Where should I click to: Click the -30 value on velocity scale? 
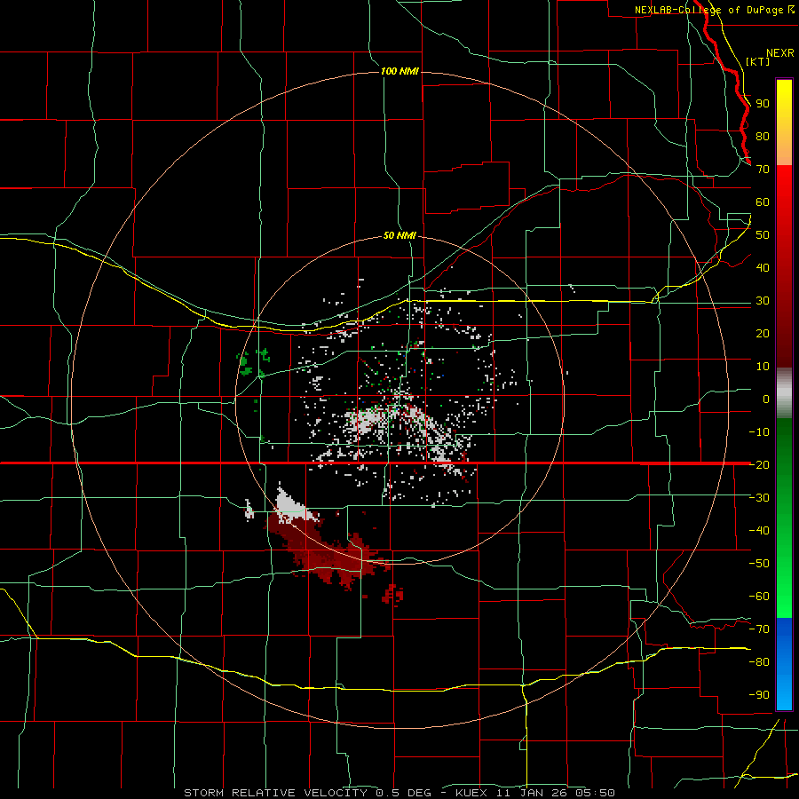point(759,498)
